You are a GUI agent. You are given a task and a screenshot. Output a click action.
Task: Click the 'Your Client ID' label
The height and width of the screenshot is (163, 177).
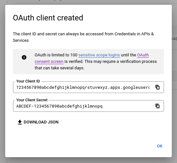tap(28, 81)
